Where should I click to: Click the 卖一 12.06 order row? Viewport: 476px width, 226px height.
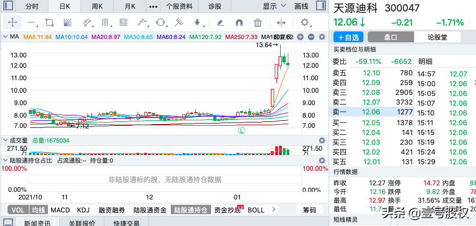click(x=371, y=112)
